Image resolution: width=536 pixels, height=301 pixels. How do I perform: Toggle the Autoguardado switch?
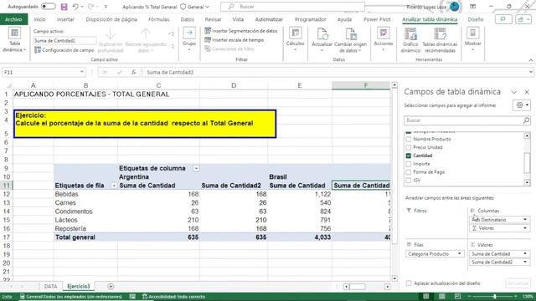49,7
